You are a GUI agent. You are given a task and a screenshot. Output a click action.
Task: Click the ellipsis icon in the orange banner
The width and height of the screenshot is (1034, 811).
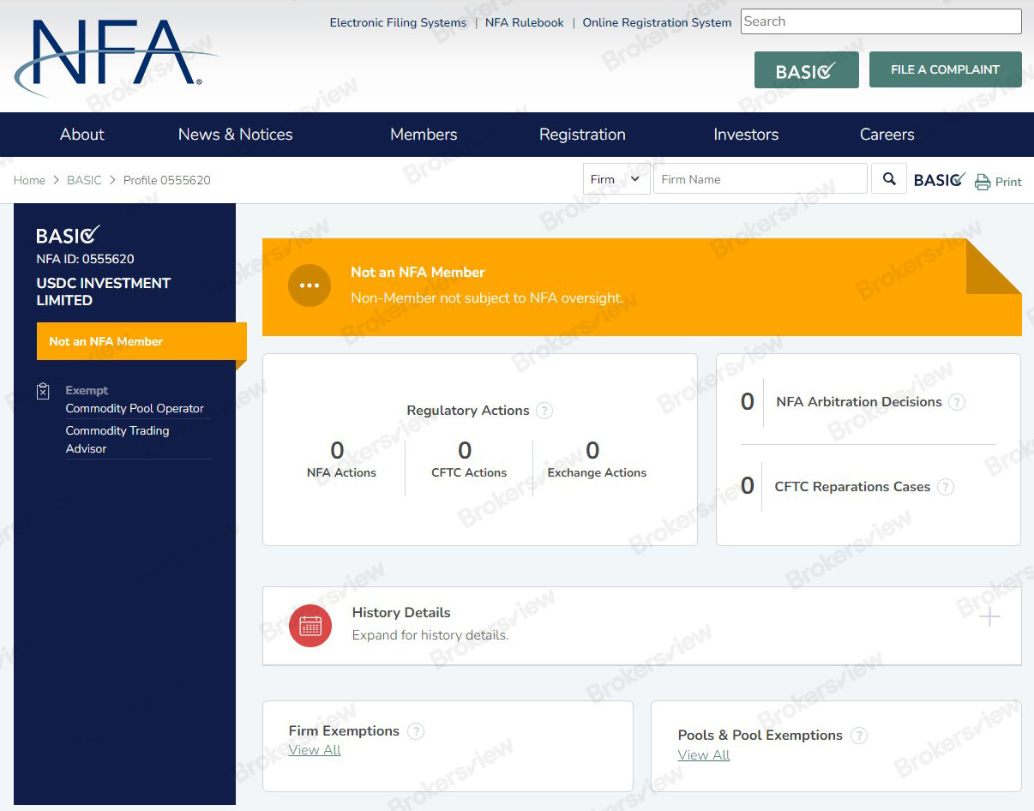click(x=310, y=285)
